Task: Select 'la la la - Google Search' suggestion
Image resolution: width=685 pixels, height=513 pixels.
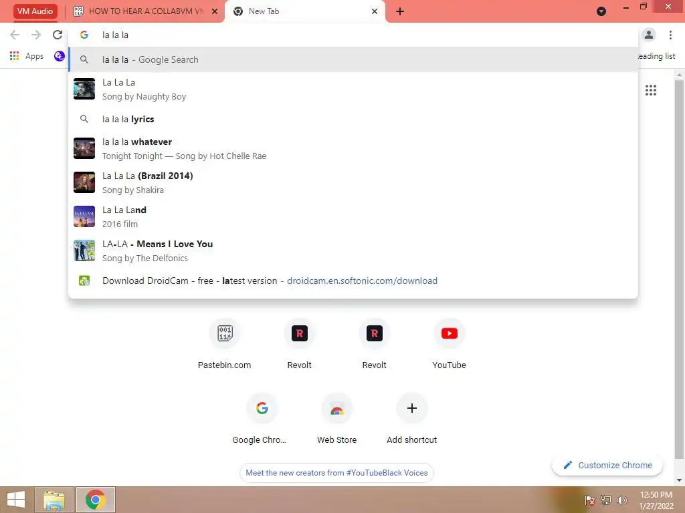Action: click(353, 59)
